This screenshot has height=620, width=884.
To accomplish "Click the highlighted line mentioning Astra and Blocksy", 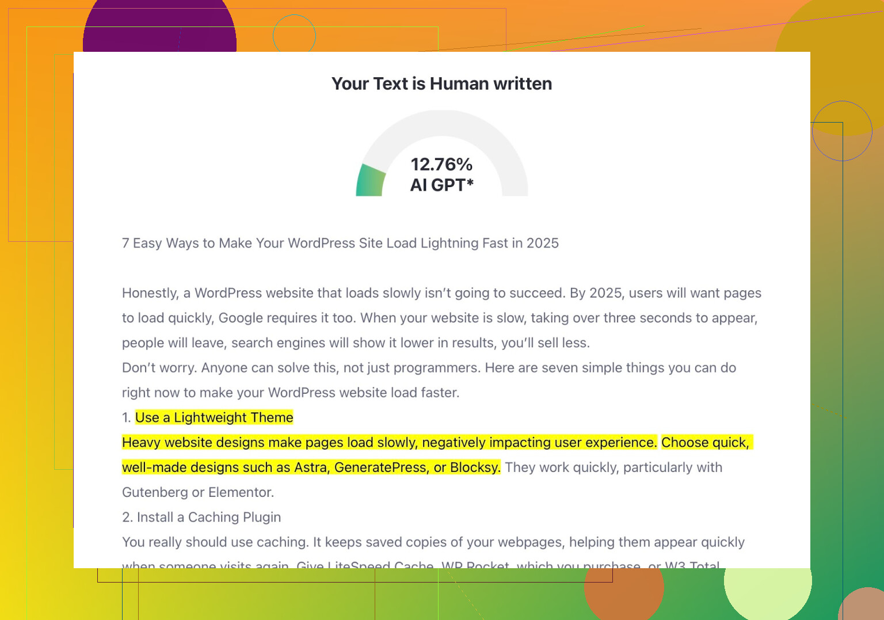I will click(311, 467).
